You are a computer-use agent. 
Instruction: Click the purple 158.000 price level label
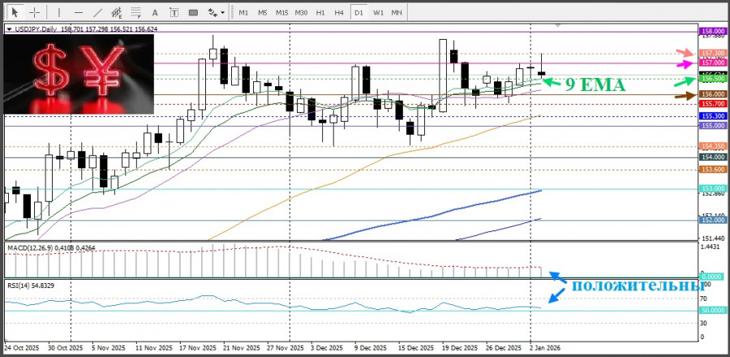pyautogui.click(x=712, y=29)
